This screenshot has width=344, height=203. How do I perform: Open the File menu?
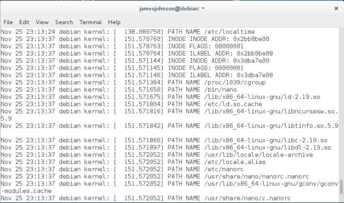point(8,22)
